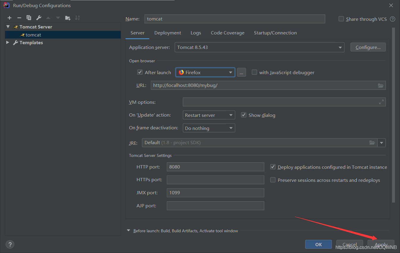This screenshot has height=253, width=400.
Task: Browse folder icon in JRE field
Action: pos(372,143)
